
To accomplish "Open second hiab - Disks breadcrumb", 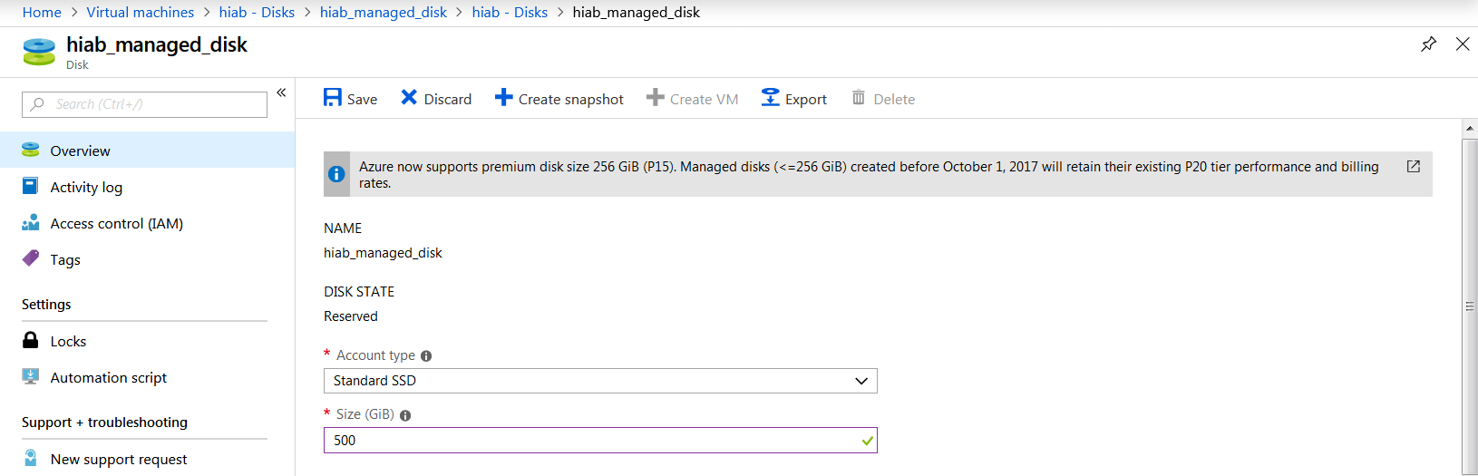I will click(510, 12).
